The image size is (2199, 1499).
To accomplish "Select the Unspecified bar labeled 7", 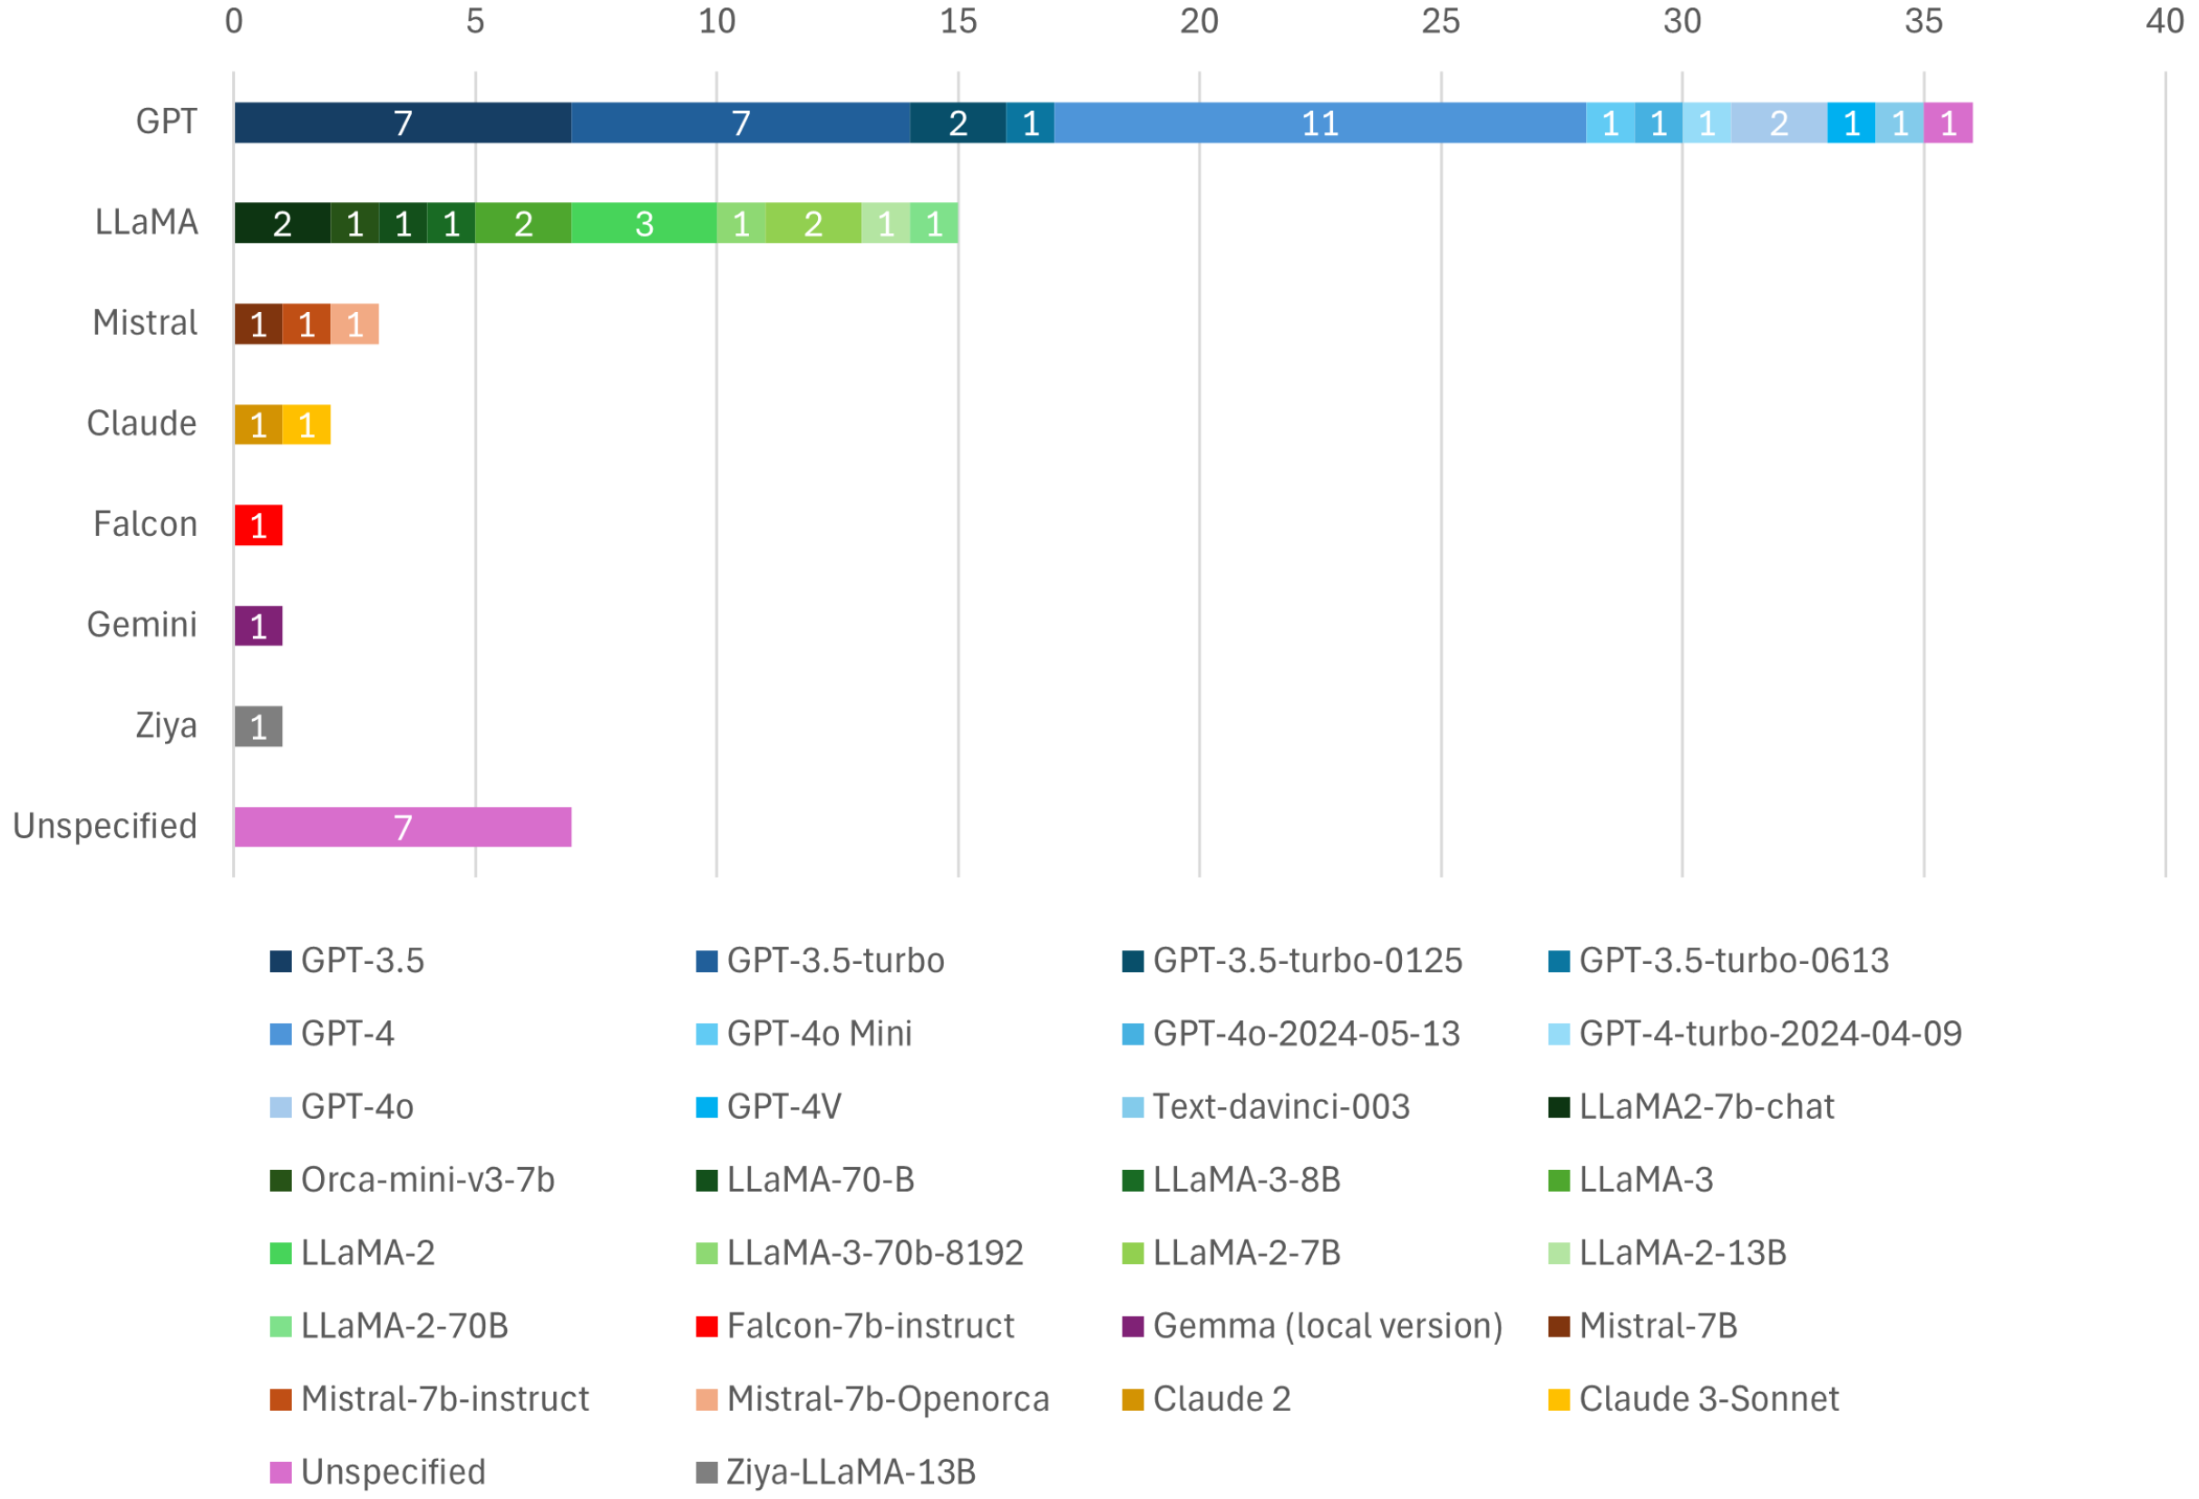I will click(x=402, y=827).
